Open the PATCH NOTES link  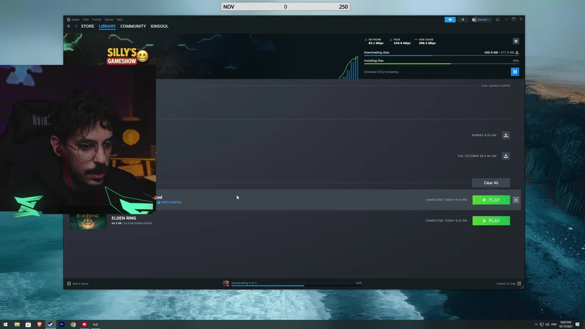[x=169, y=202]
